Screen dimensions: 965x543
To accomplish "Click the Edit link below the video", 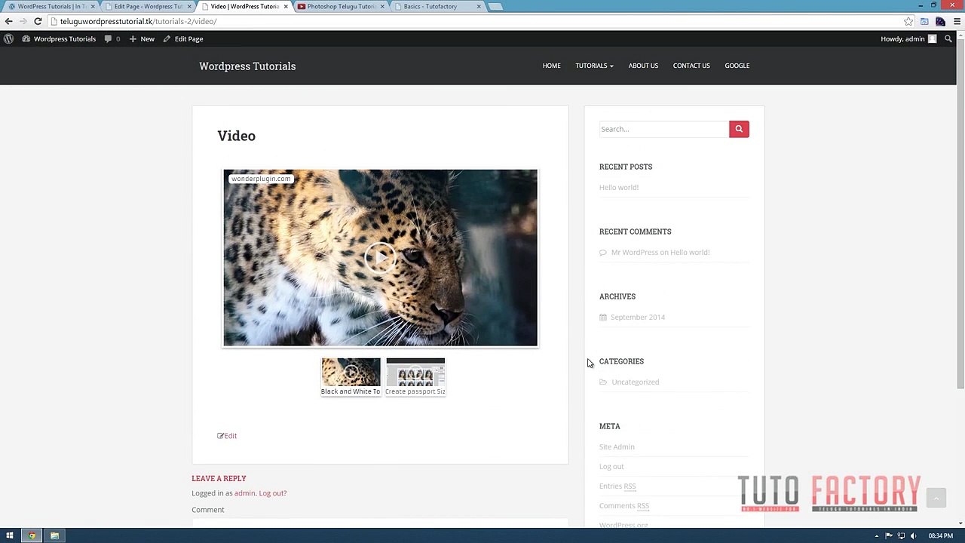I will 227,436.
